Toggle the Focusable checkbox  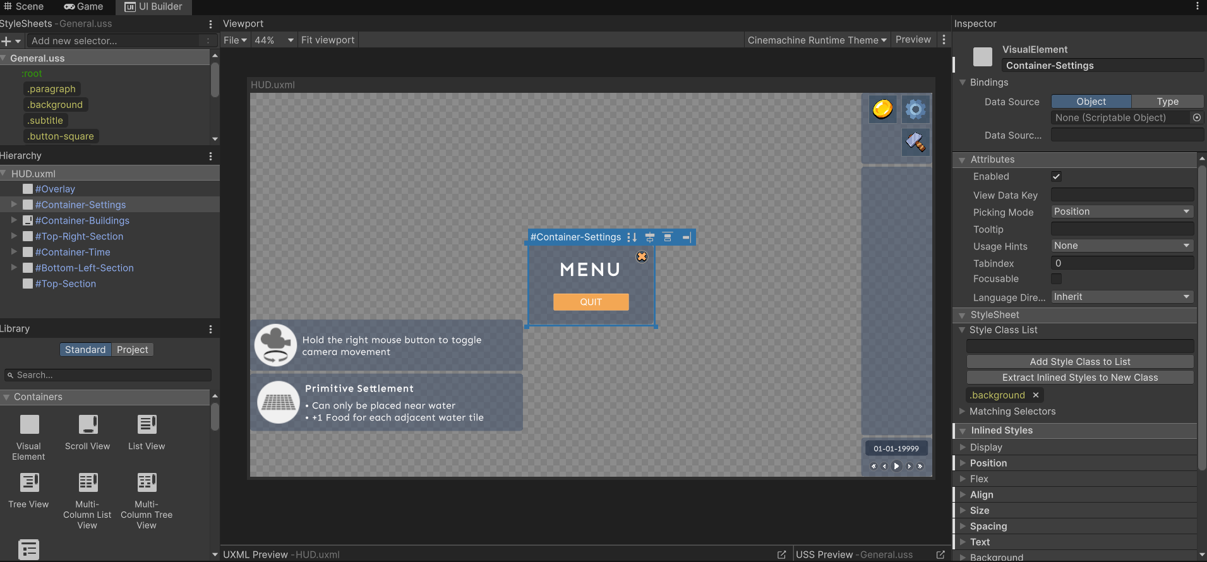pos(1056,278)
